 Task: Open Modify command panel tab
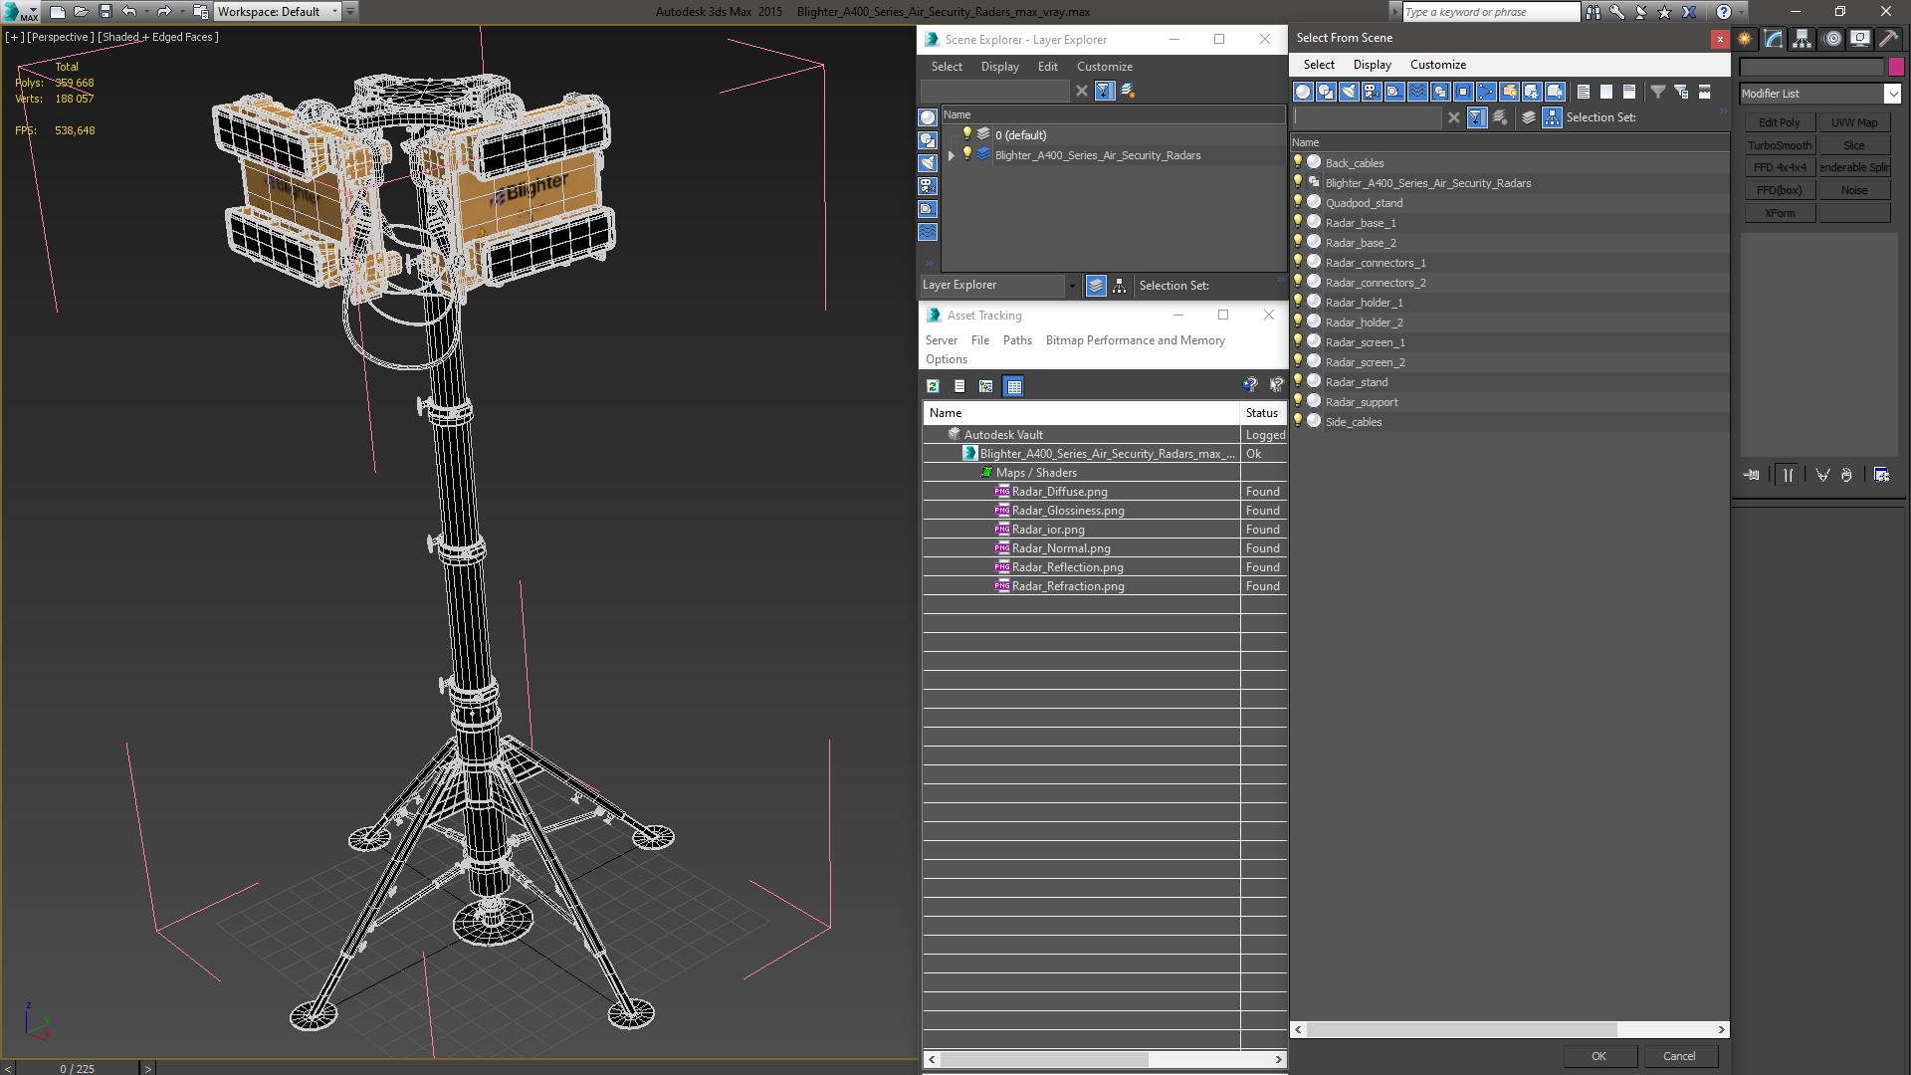[1774, 39]
